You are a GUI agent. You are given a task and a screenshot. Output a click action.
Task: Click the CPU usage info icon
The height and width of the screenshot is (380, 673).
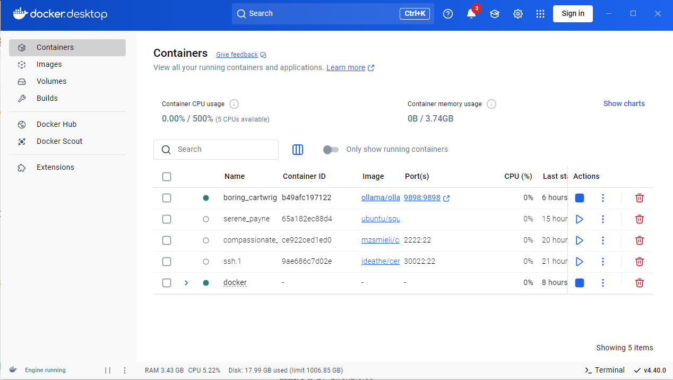(234, 104)
